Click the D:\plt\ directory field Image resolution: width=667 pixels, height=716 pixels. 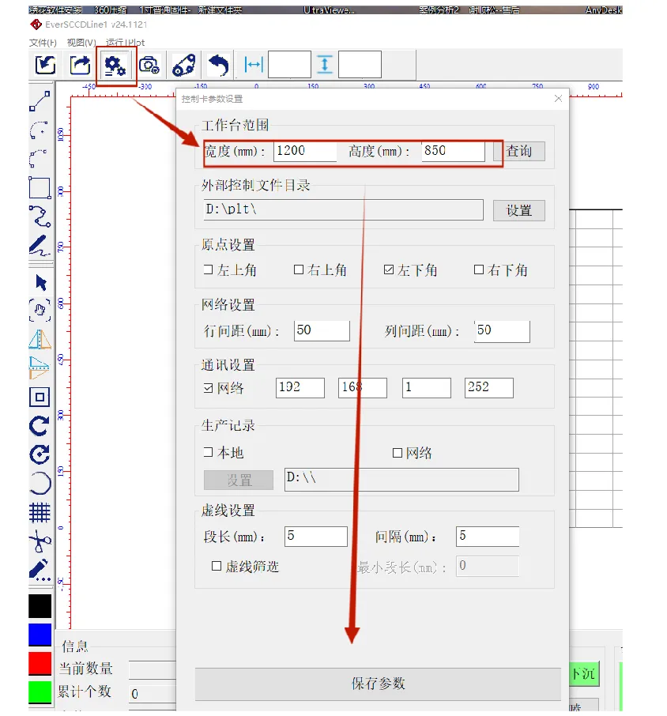[x=343, y=209]
